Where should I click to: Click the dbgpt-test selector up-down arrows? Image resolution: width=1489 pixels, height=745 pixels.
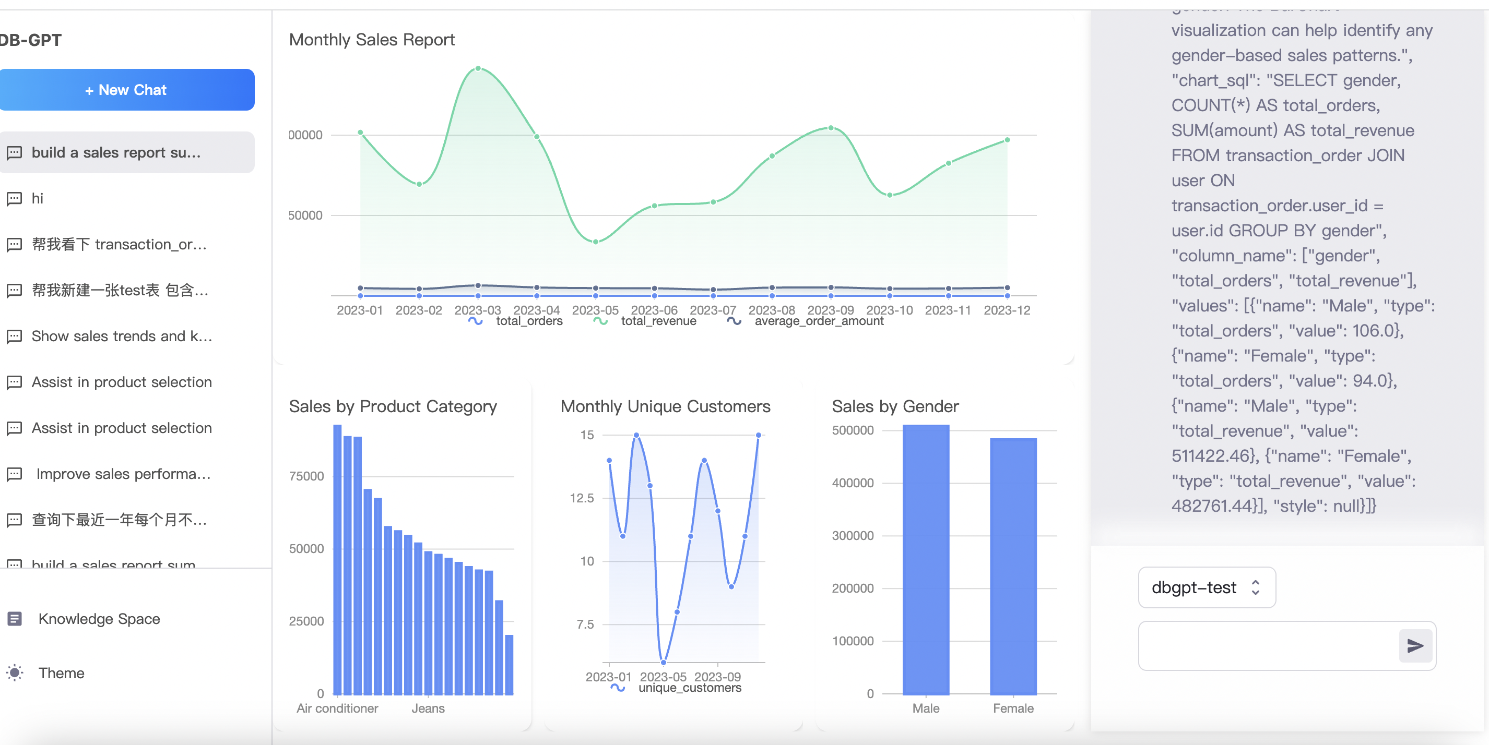coord(1256,587)
